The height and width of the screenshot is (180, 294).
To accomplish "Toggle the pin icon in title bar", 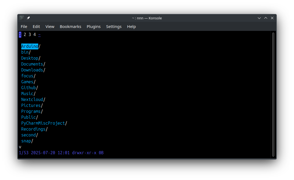I will click(28, 18).
